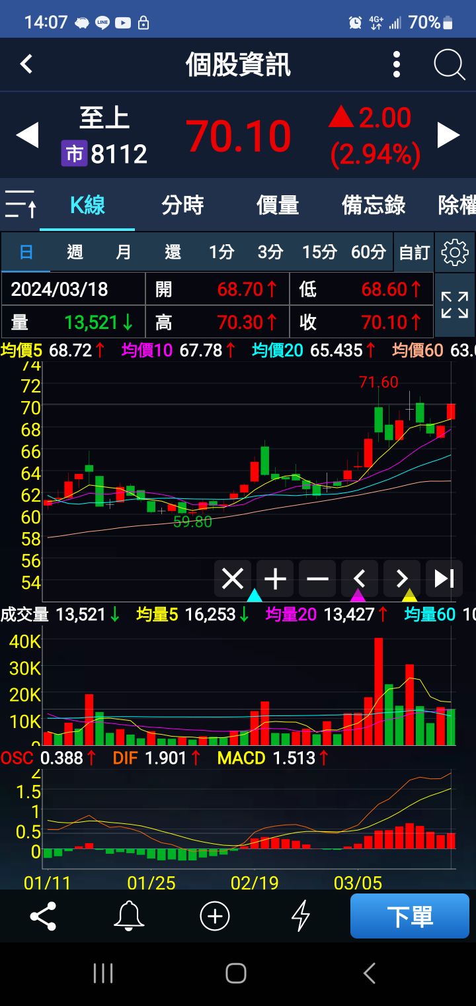The height and width of the screenshot is (1006, 476).
Task: Open the 備忘錄 tab
Action: (x=374, y=205)
